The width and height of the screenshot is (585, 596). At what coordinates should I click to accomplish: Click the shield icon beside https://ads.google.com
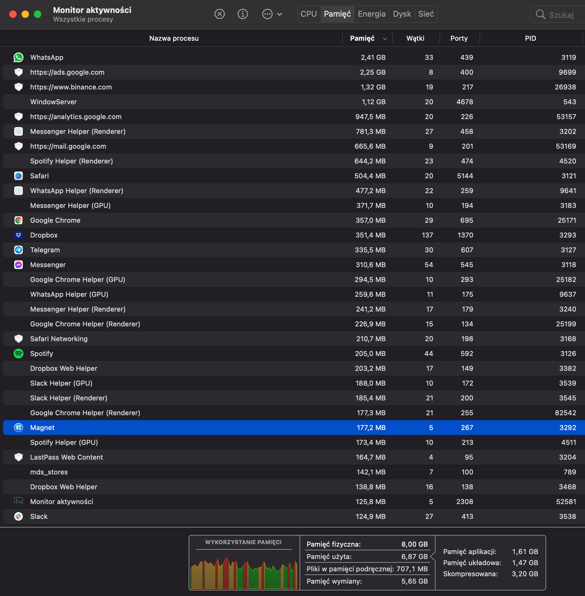point(18,72)
